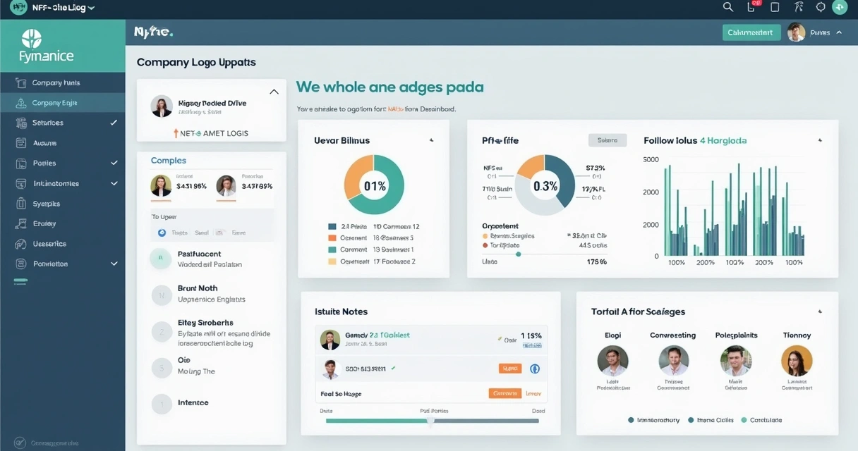Viewport: 858px width, 451px height.
Task: Open the Auaurs sidebar menu item
Action: (x=44, y=143)
